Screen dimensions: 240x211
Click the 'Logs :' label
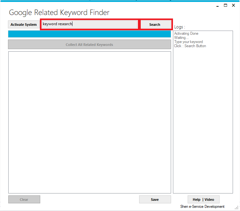pyautogui.click(x=180, y=27)
